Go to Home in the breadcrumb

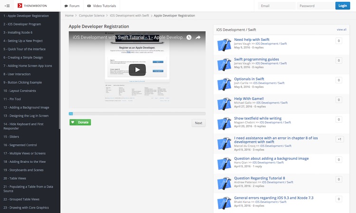click(x=69, y=16)
